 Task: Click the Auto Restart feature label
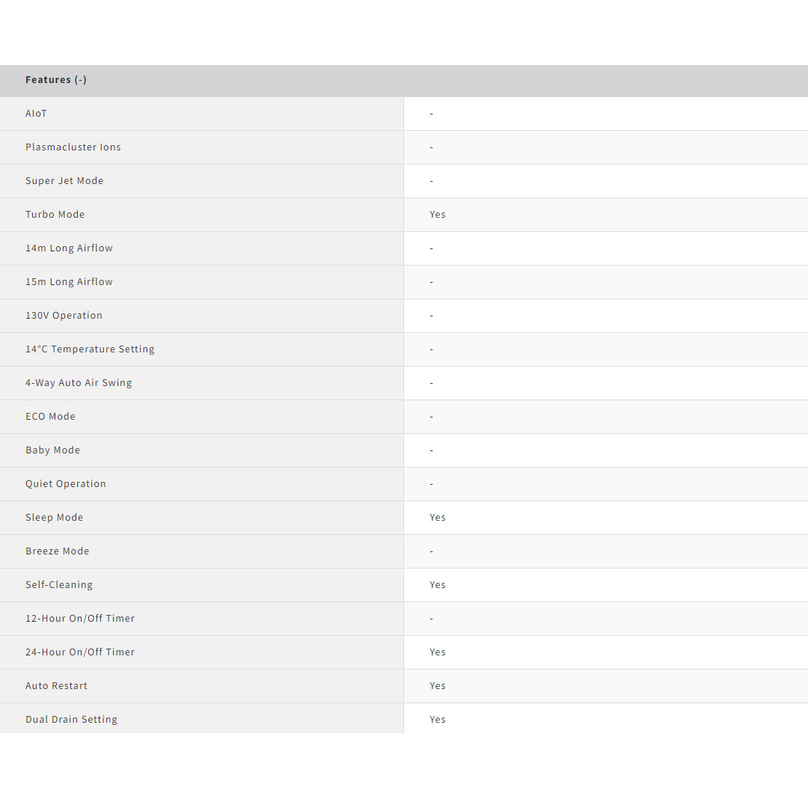click(x=56, y=686)
